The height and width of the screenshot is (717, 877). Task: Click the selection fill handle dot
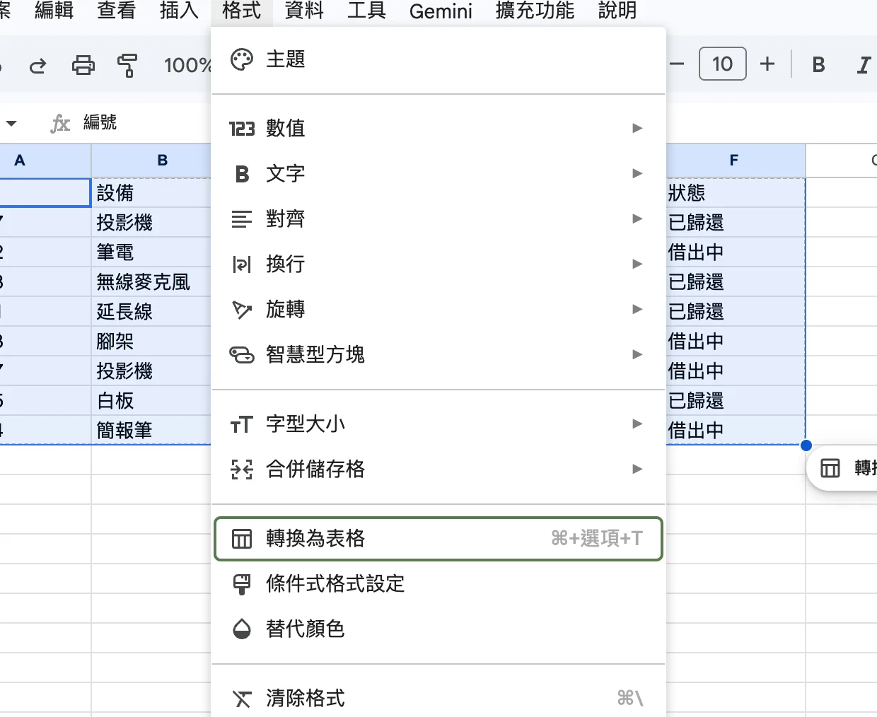click(806, 445)
